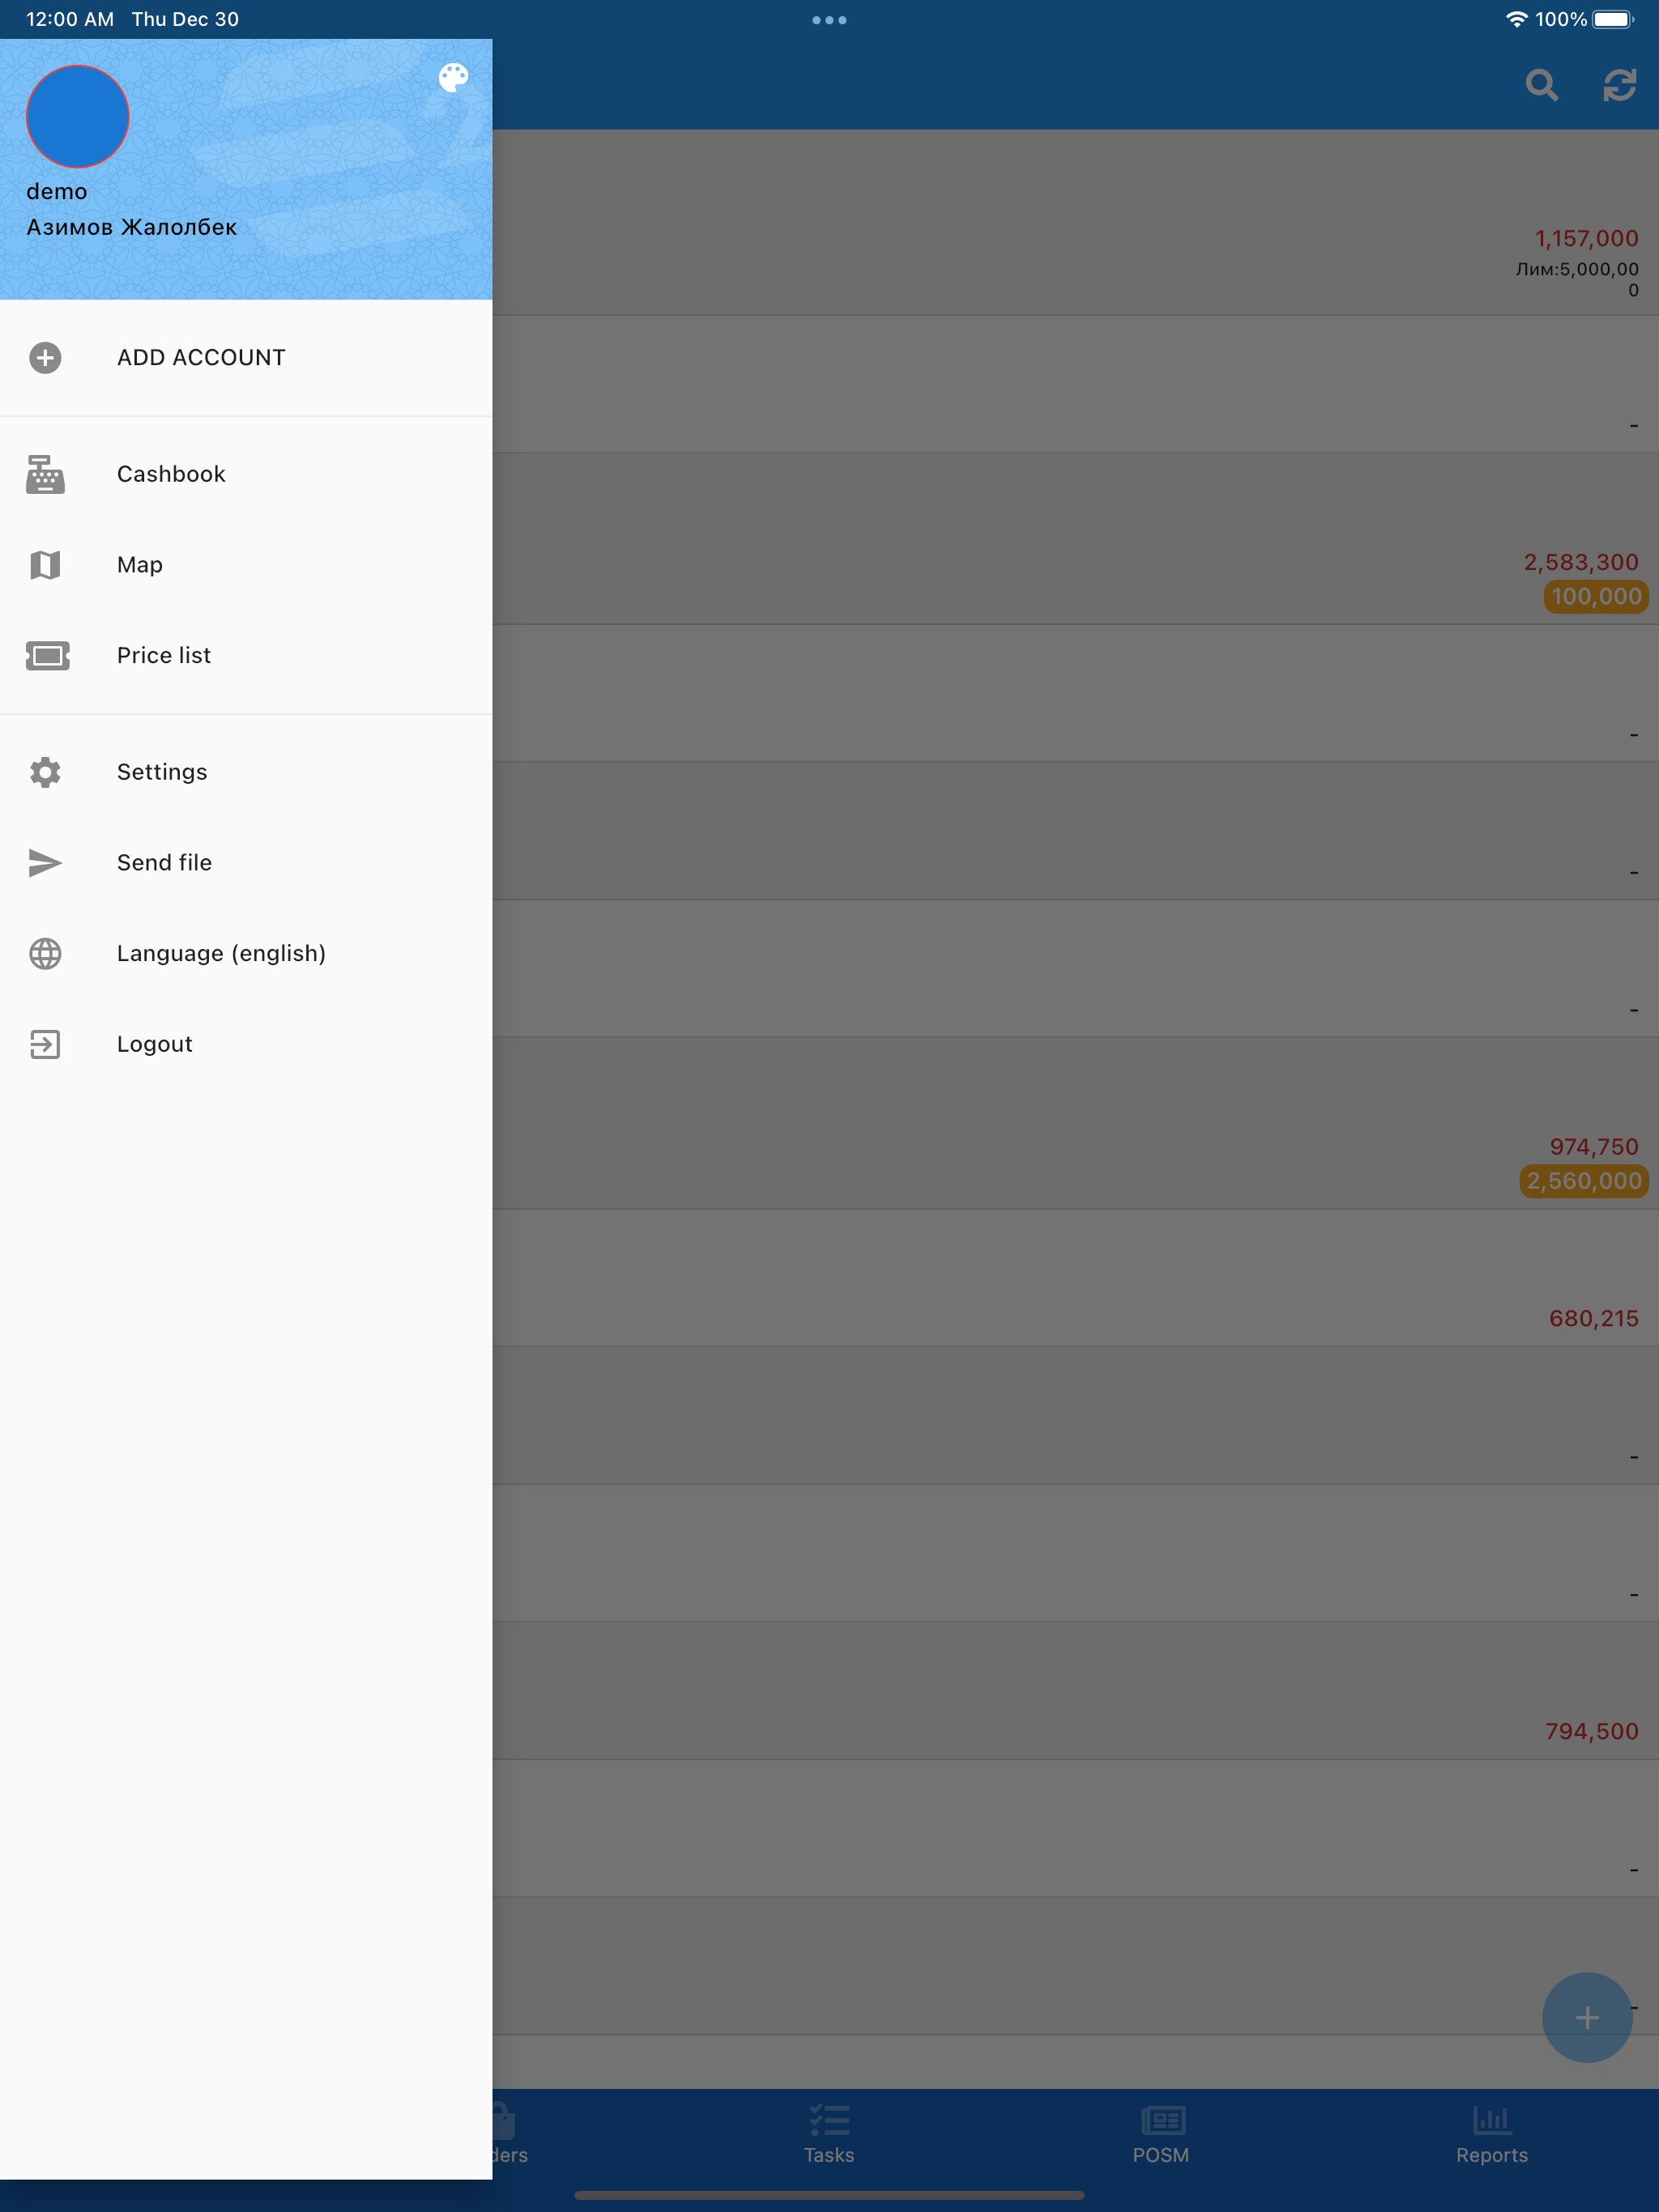The image size is (1659, 2212).
Task: Click the Tasks checklist icon
Action: (x=829, y=2120)
